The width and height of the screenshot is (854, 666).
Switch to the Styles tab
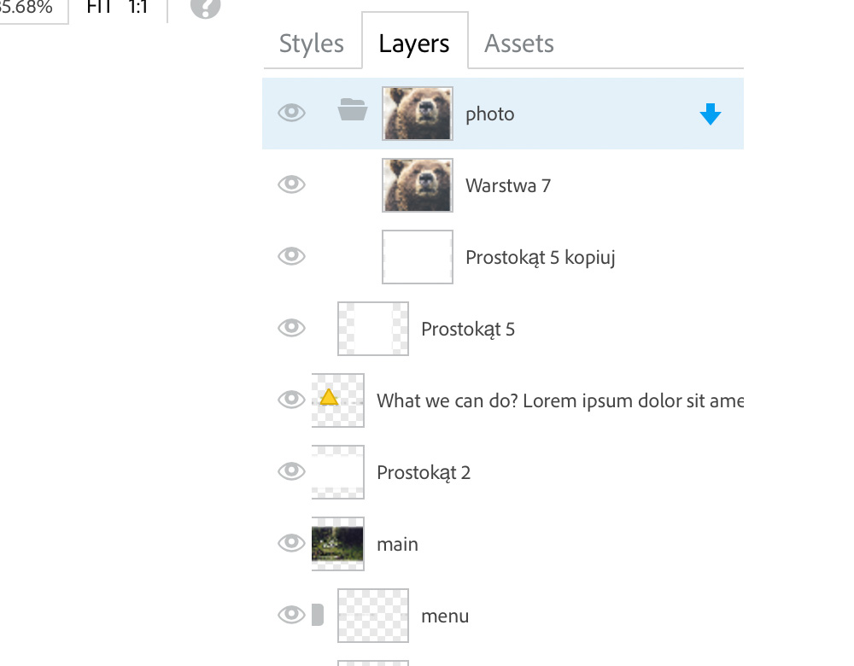click(x=312, y=44)
